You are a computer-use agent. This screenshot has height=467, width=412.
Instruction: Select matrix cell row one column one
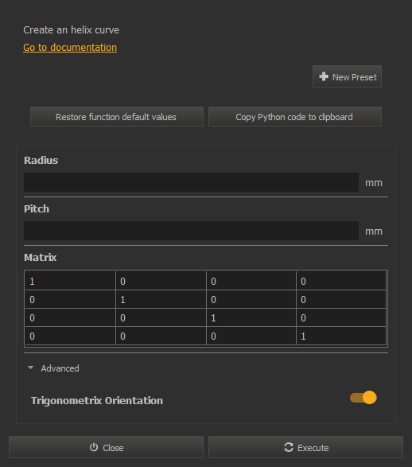70,281
